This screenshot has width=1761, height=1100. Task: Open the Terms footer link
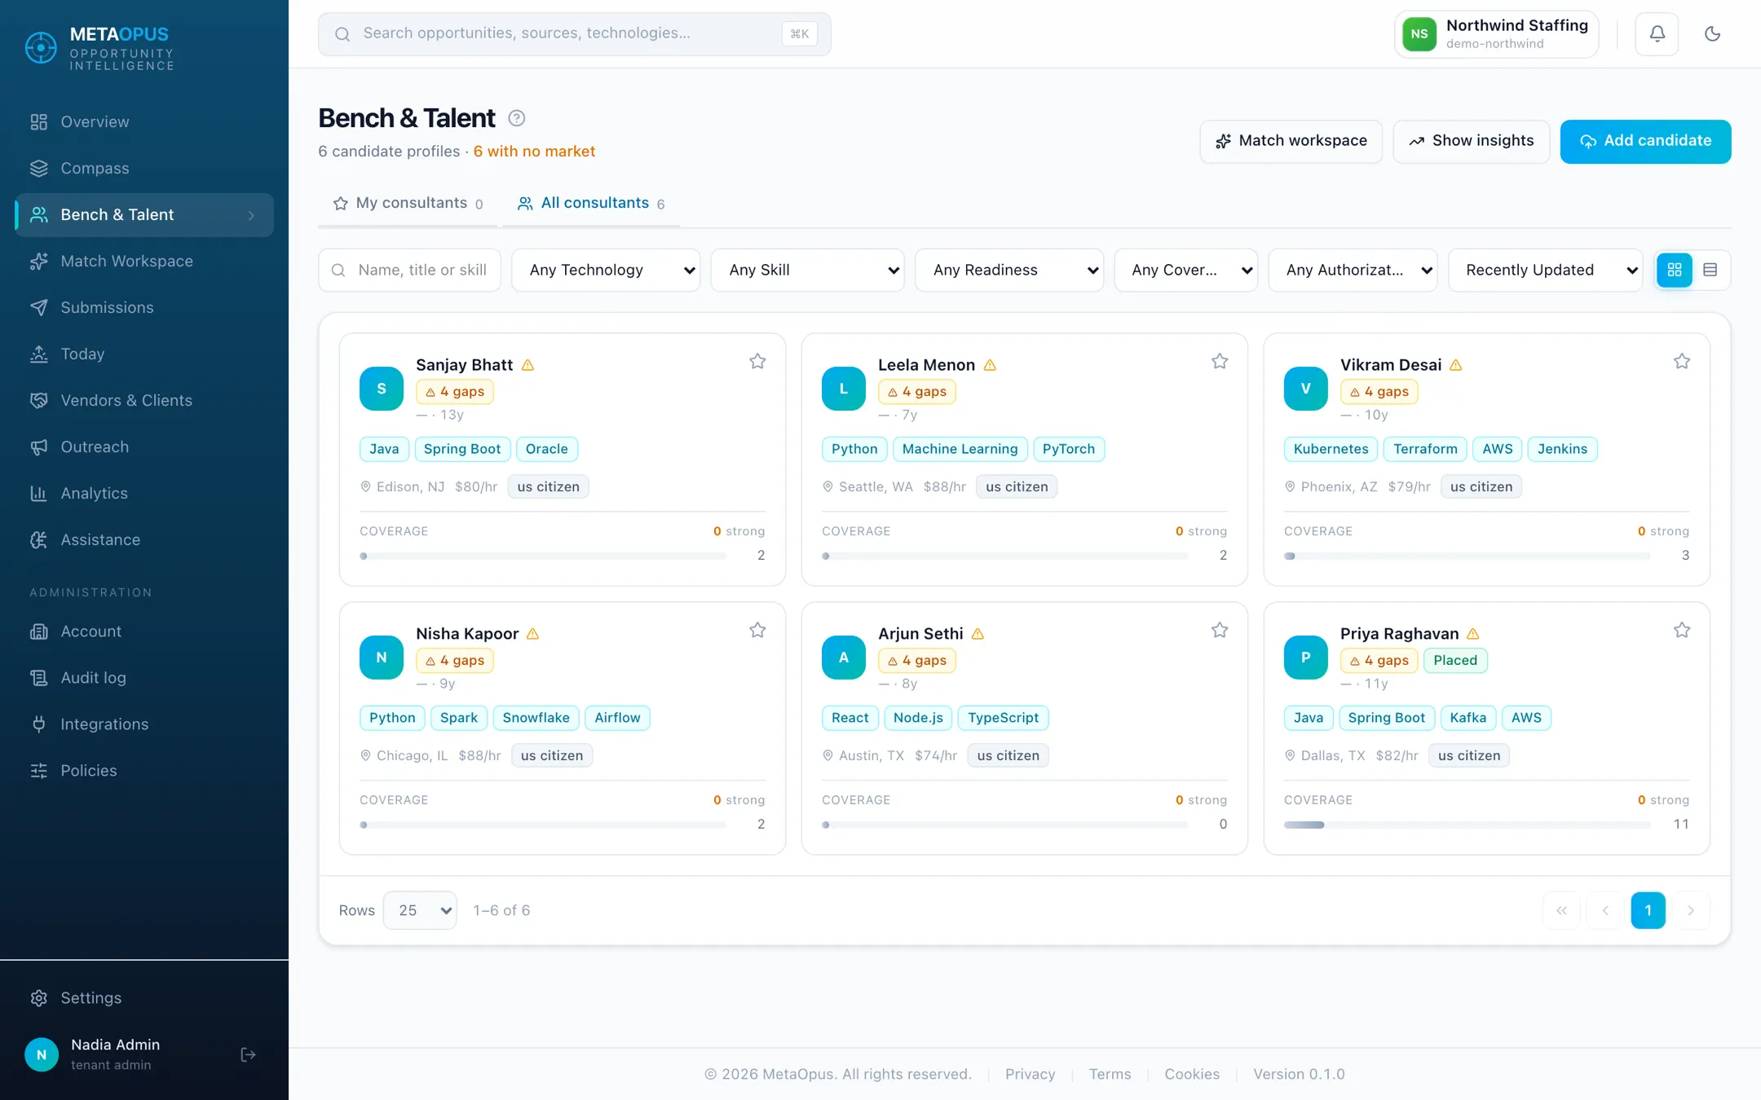[x=1110, y=1075]
